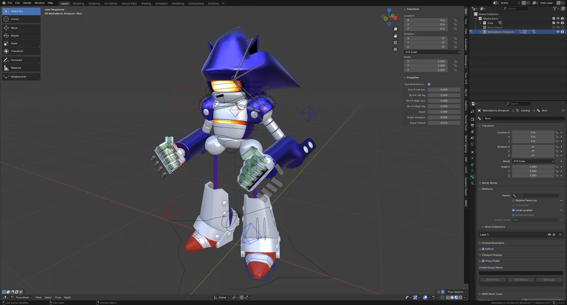Expand the Bendy Bones panel
567x305 pixels.
[489, 183]
